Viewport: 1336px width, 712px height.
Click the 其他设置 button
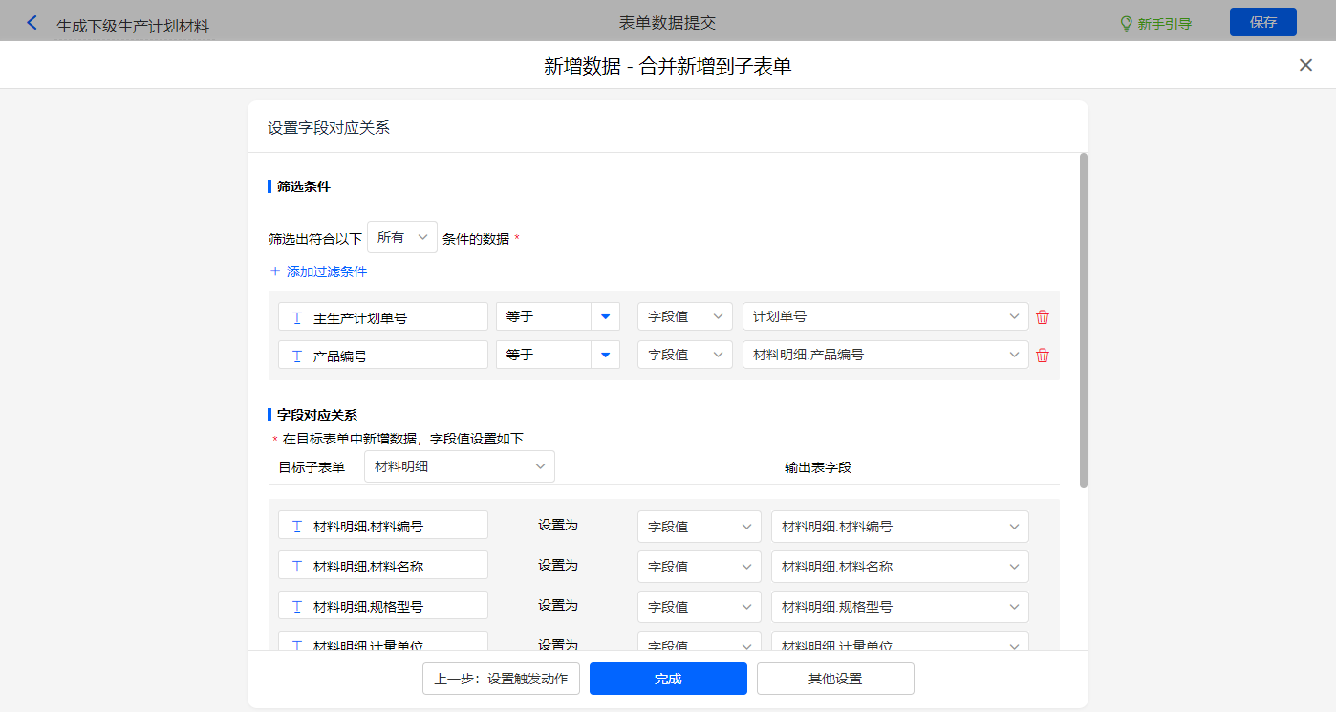835,679
